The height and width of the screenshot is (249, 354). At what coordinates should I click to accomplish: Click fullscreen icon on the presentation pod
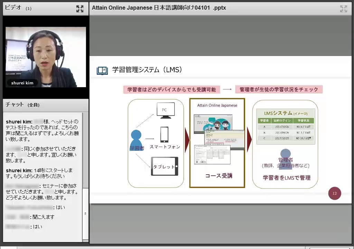(x=343, y=9)
